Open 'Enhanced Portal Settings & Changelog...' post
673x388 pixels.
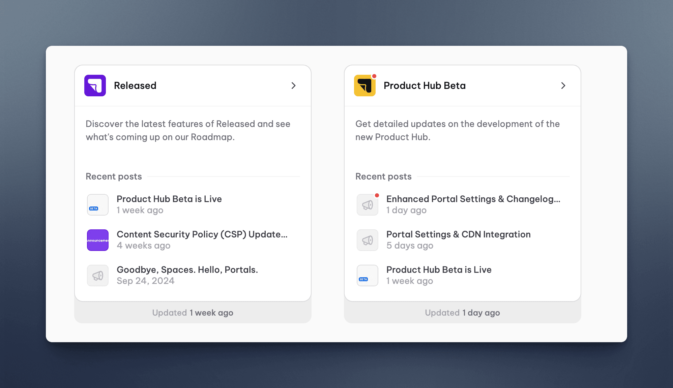(473, 199)
